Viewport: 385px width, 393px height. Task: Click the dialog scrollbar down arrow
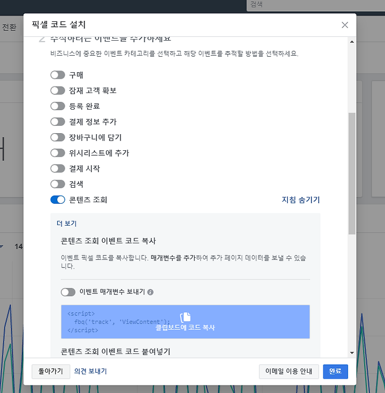click(352, 353)
